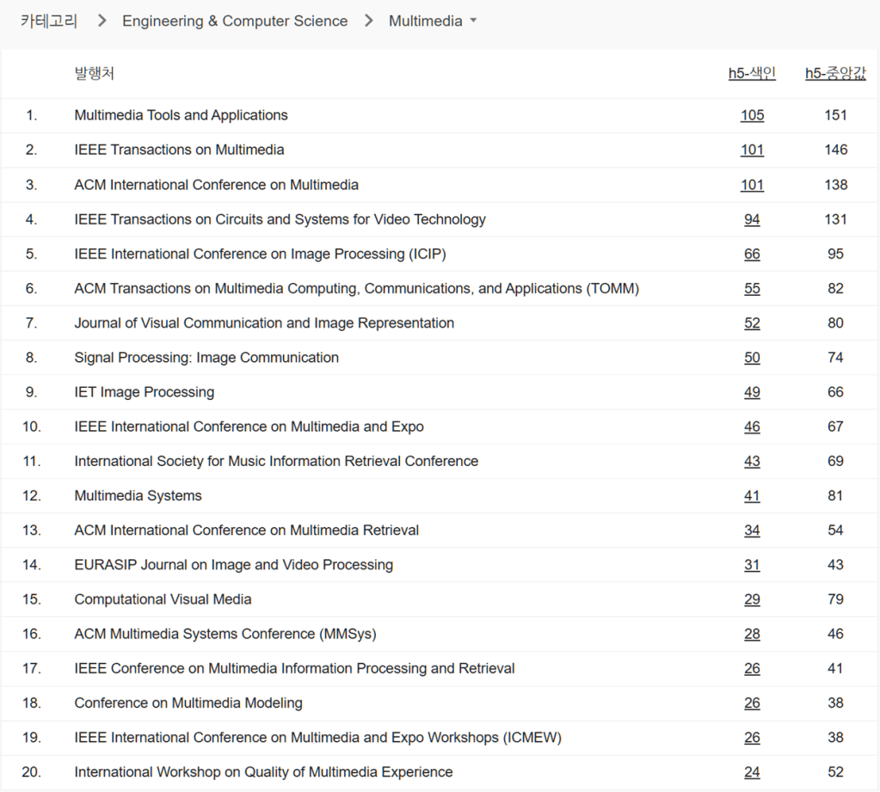Open h5-index 24 for Quality of Multimedia Experience
The image size is (880, 792).
point(752,772)
